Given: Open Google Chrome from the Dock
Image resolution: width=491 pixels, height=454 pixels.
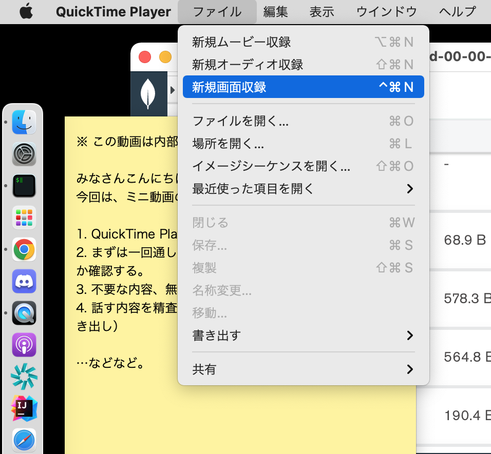Looking at the screenshot, I should click(x=24, y=249).
